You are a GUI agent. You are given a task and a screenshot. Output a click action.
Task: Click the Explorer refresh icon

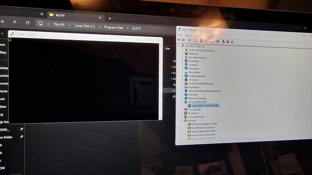[28, 23]
